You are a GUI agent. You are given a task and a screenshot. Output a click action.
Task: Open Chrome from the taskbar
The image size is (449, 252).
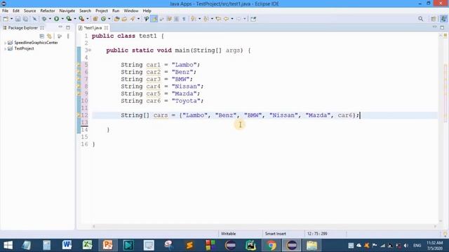(x=272, y=245)
